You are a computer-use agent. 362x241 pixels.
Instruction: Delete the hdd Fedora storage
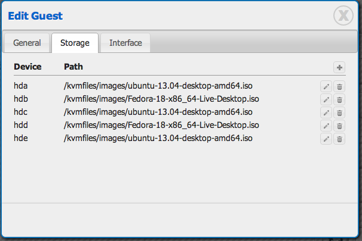(339, 126)
